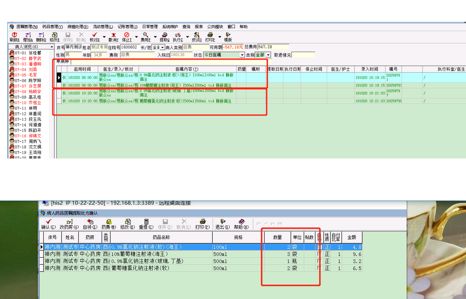Click the 改药房 change-pharmacy icon
466x299 pixels.
(69, 221)
